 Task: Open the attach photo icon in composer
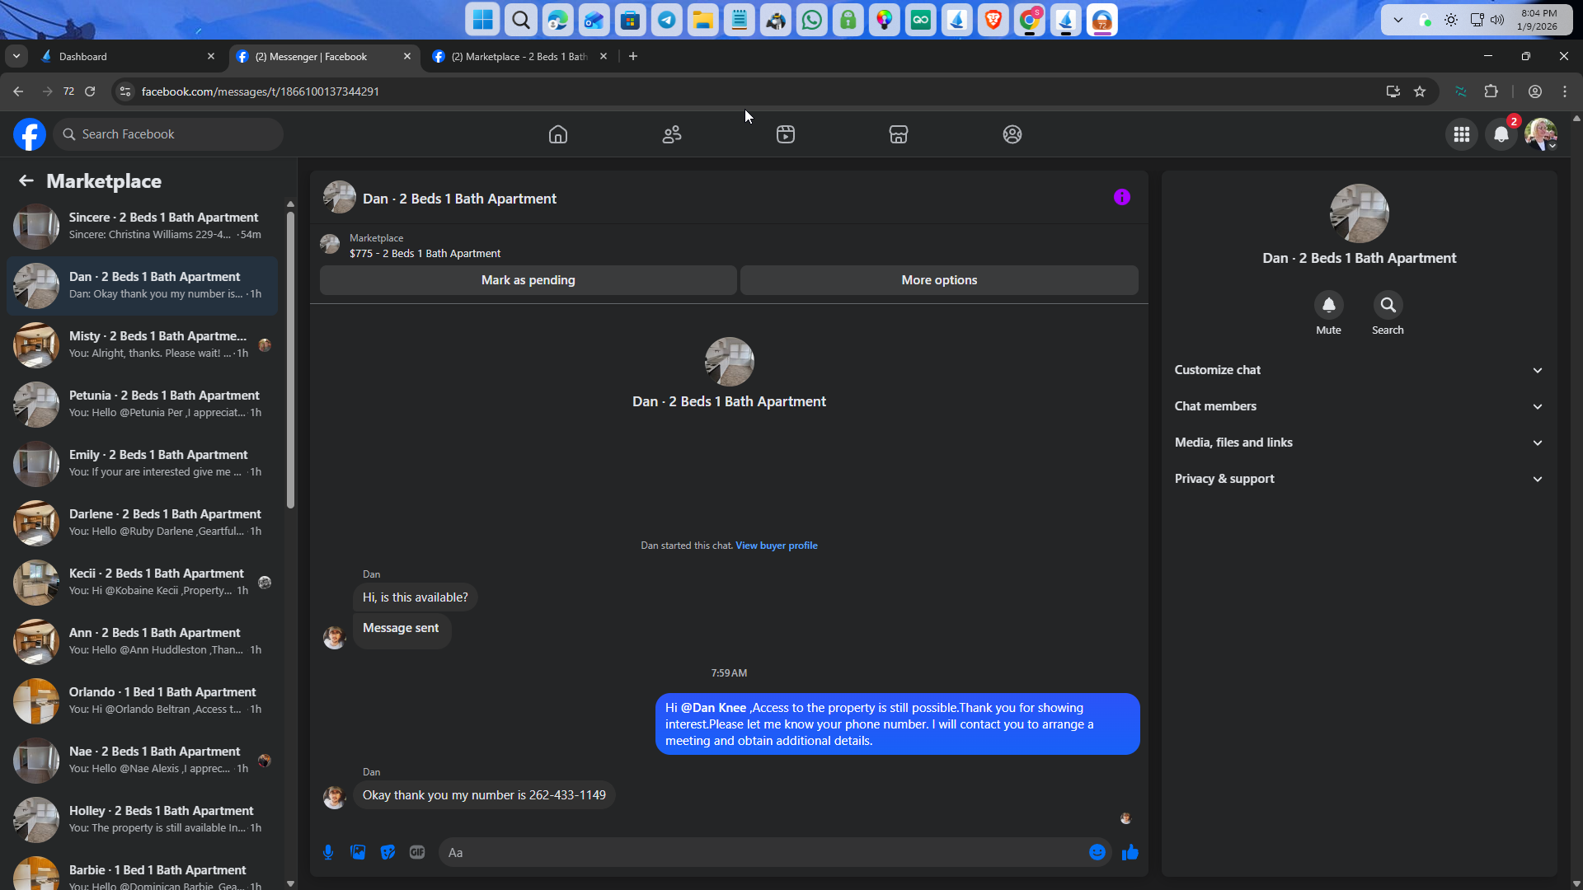pos(358,852)
